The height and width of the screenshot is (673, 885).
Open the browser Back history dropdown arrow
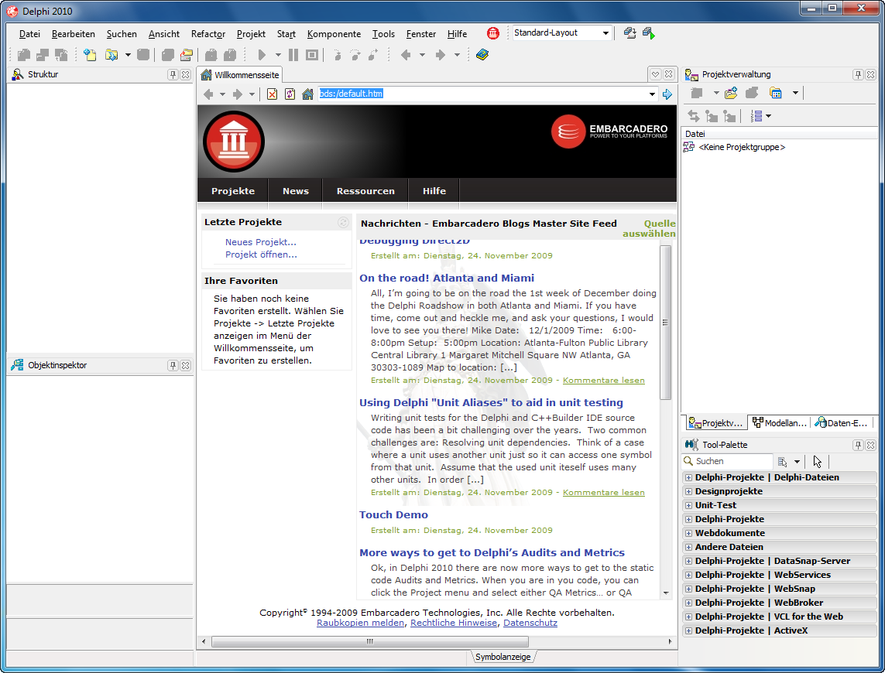(x=222, y=94)
